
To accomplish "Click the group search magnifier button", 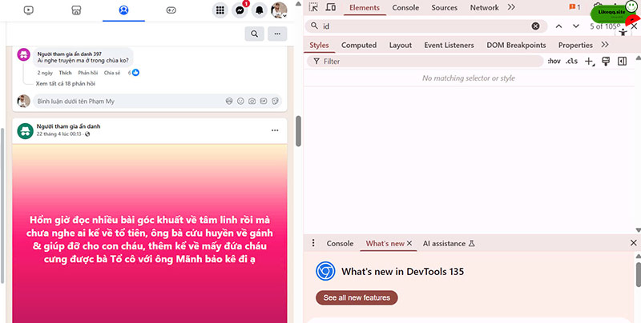I will click(254, 34).
